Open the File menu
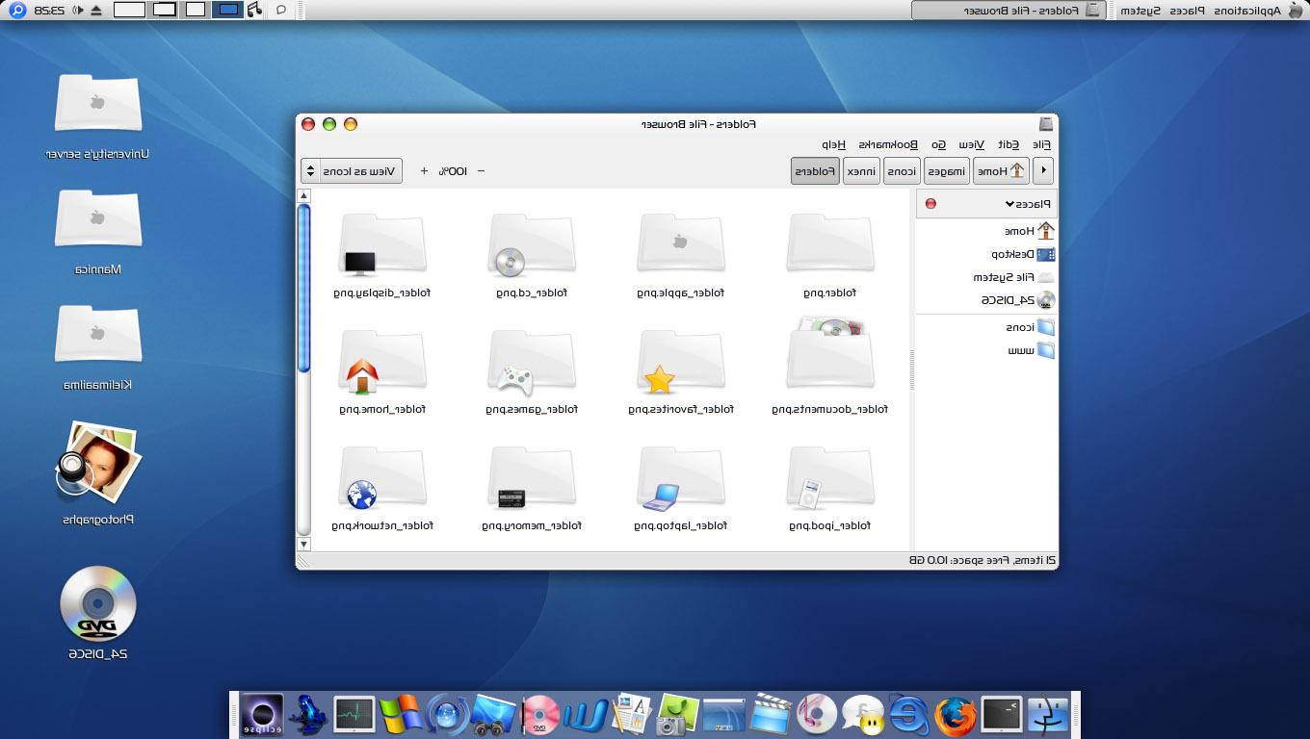1310x739 pixels. pyautogui.click(x=1041, y=144)
